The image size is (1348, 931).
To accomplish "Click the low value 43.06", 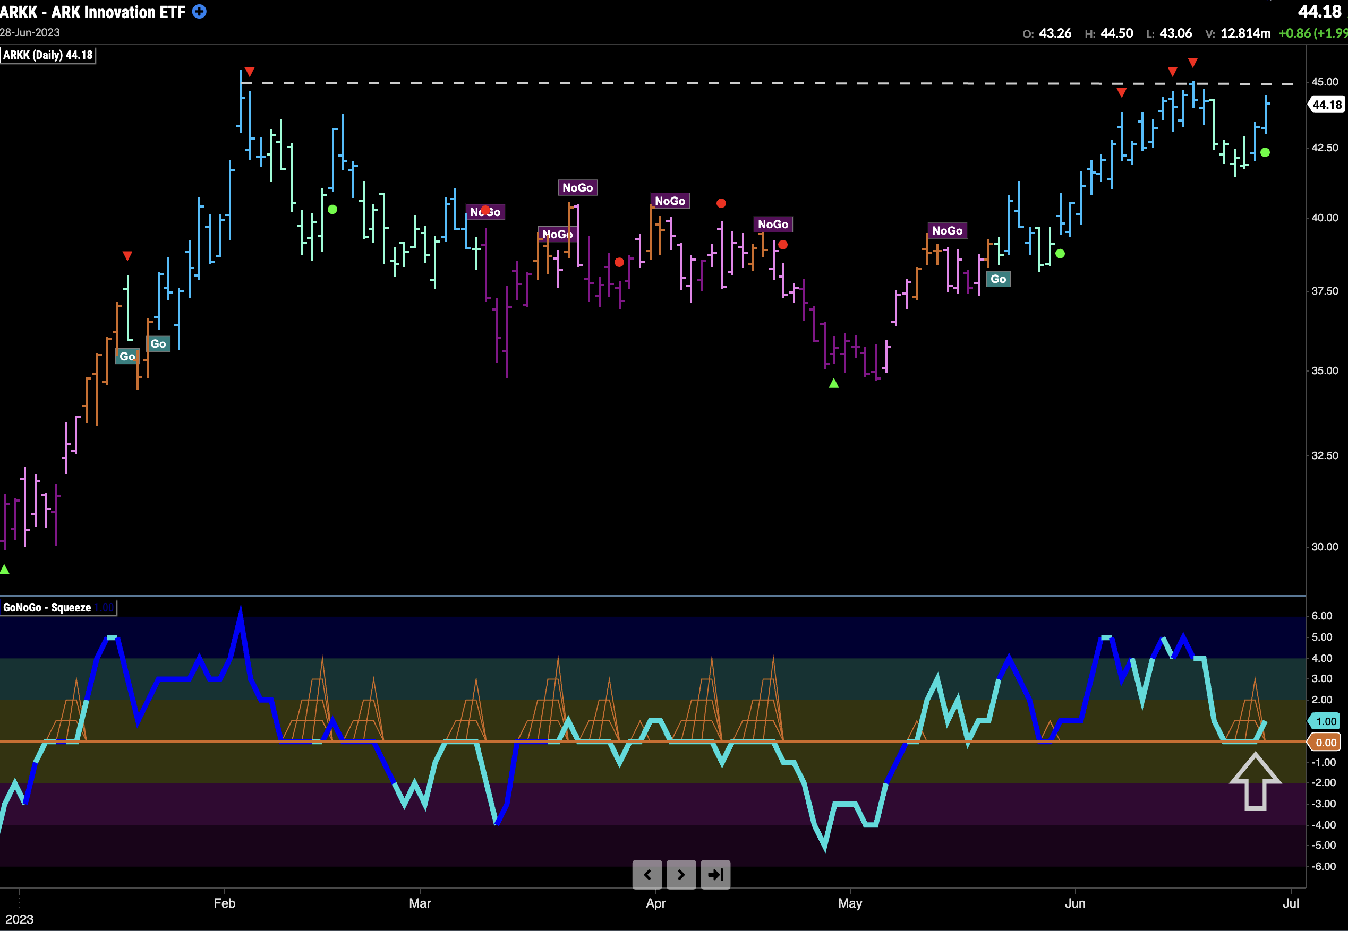I will pos(1176,33).
